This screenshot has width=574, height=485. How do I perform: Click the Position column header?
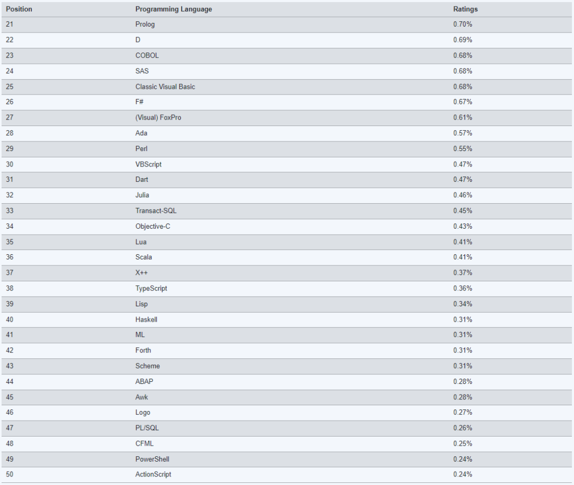[x=19, y=9]
